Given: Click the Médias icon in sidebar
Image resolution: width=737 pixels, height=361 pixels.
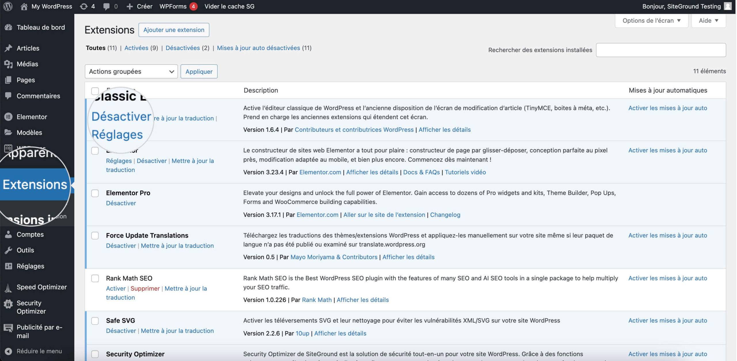Looking at the screenshot, I should (8, 64).
